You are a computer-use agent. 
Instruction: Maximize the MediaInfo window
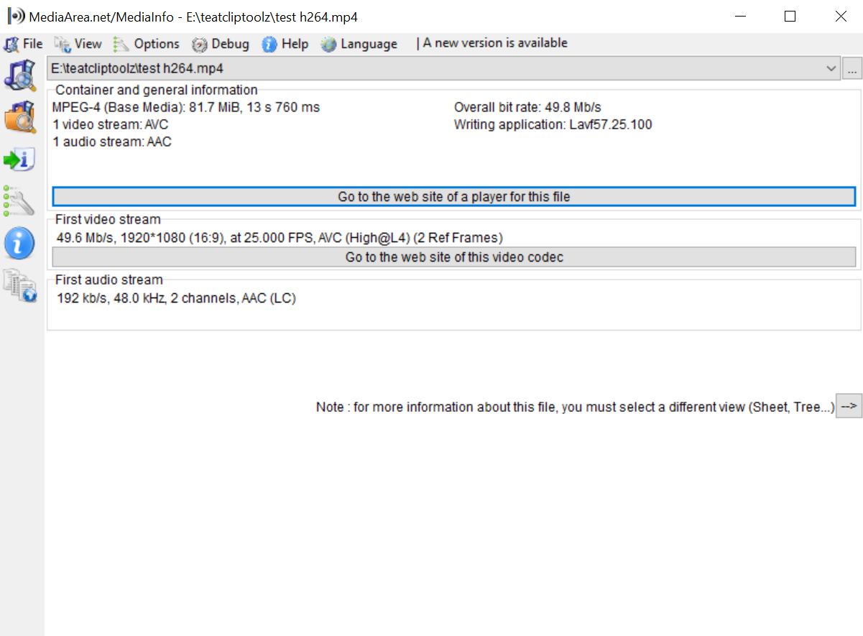point(790,16)
